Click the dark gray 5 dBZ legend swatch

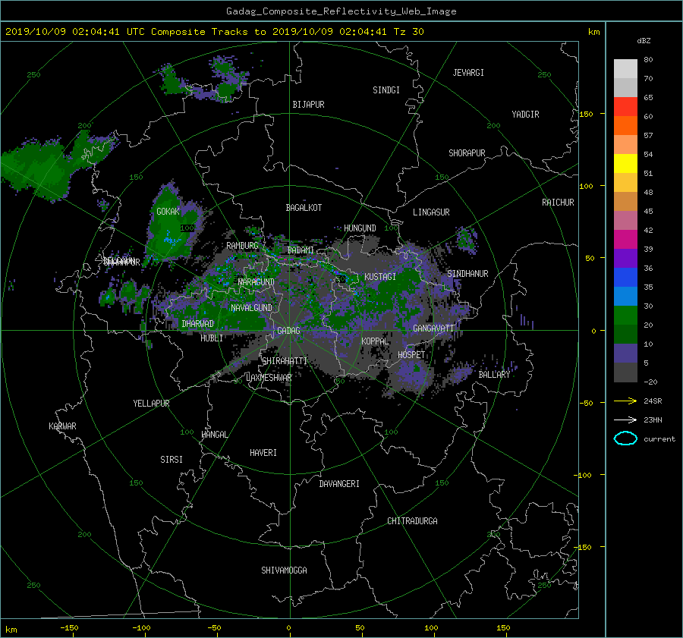click(x=625, y=372)
